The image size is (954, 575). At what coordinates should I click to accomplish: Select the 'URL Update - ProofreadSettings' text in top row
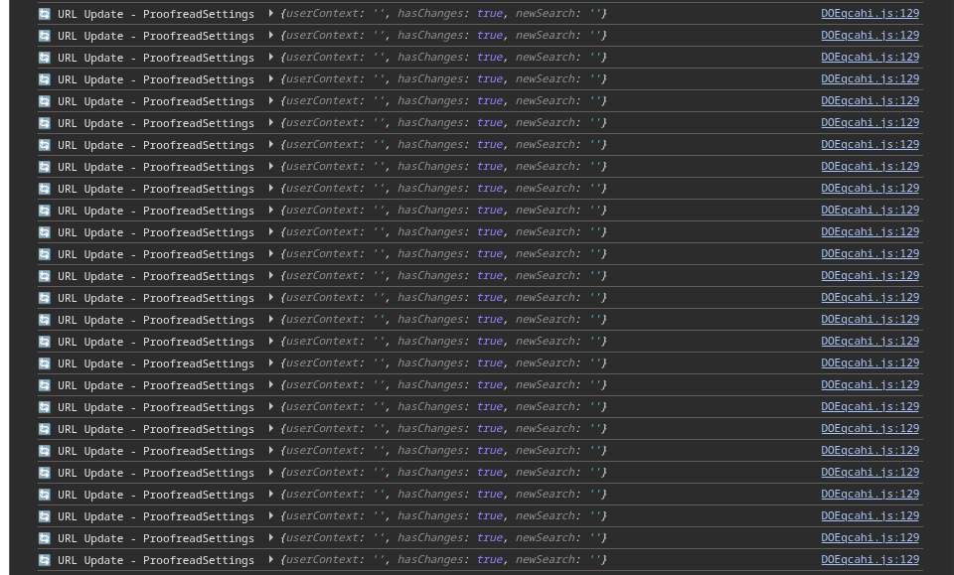pos(156,15)
